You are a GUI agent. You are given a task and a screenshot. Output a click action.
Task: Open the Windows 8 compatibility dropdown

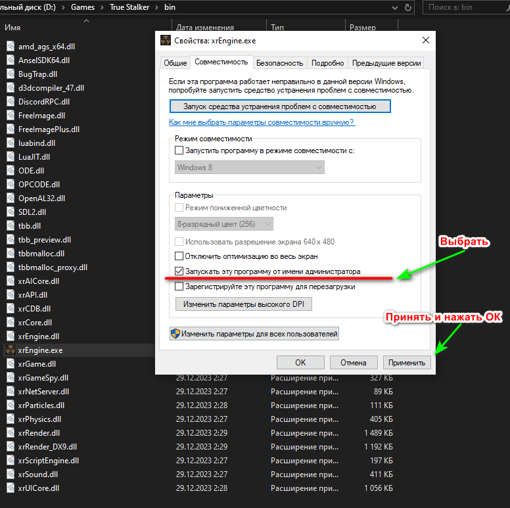pos(250,168)
